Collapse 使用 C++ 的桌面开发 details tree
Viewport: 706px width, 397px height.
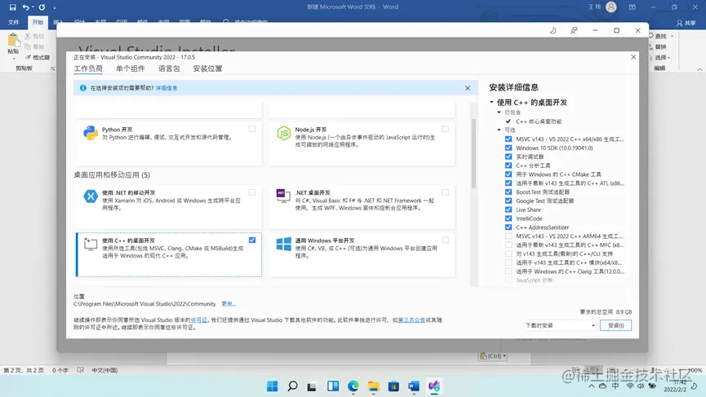491,103
